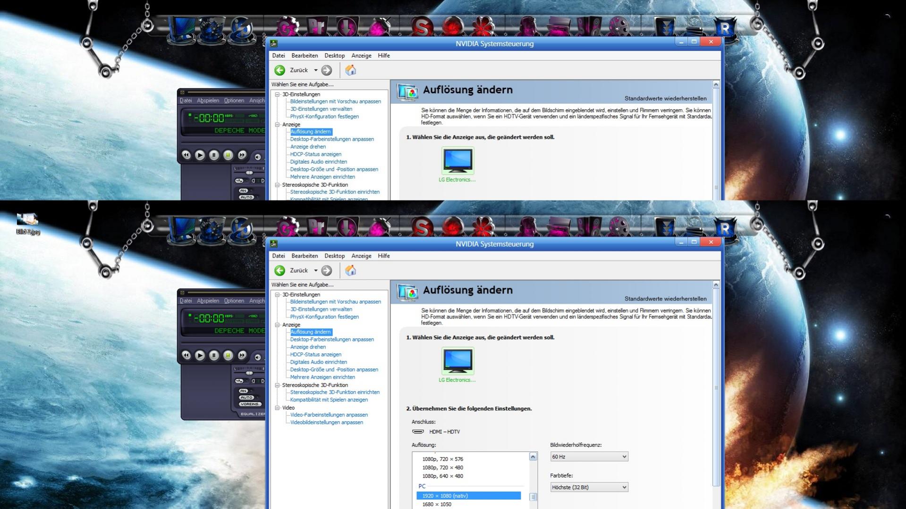Click the balance slider in the lower Winamp player
Screen dimensions: 906x509
(250, 373)
